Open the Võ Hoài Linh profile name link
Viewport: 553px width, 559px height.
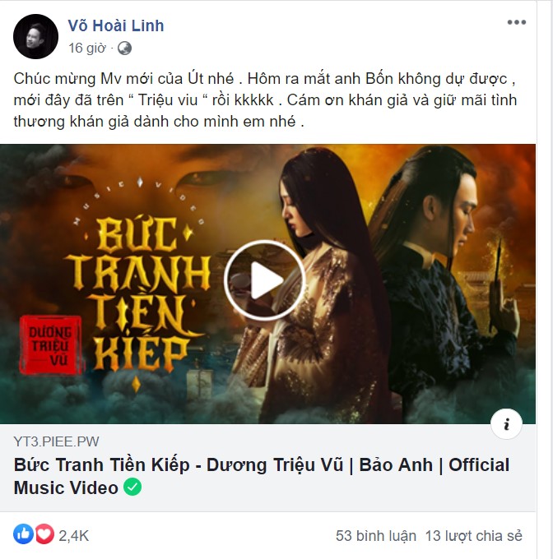tap(116, 25)
